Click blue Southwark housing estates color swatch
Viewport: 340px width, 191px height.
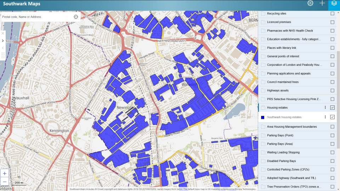coord(263,117)
